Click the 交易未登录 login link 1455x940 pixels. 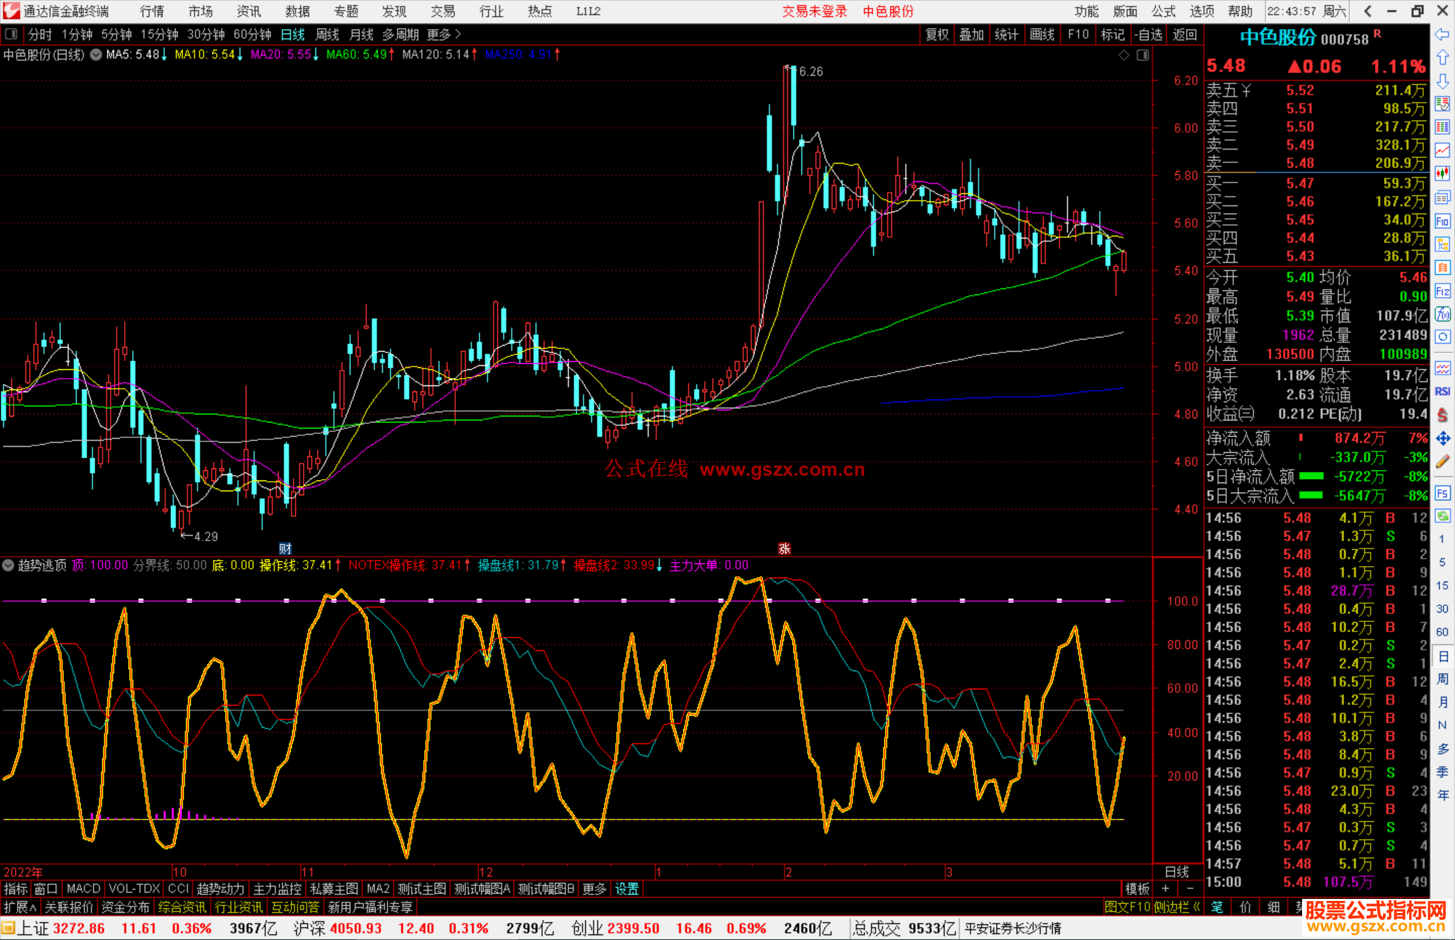coord(814,11)
